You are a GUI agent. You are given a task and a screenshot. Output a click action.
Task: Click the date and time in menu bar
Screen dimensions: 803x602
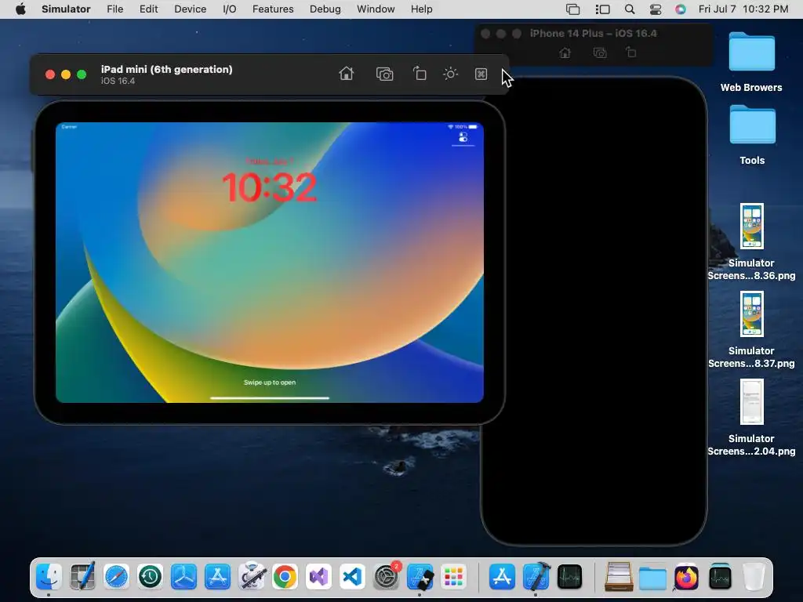(743, 9)
